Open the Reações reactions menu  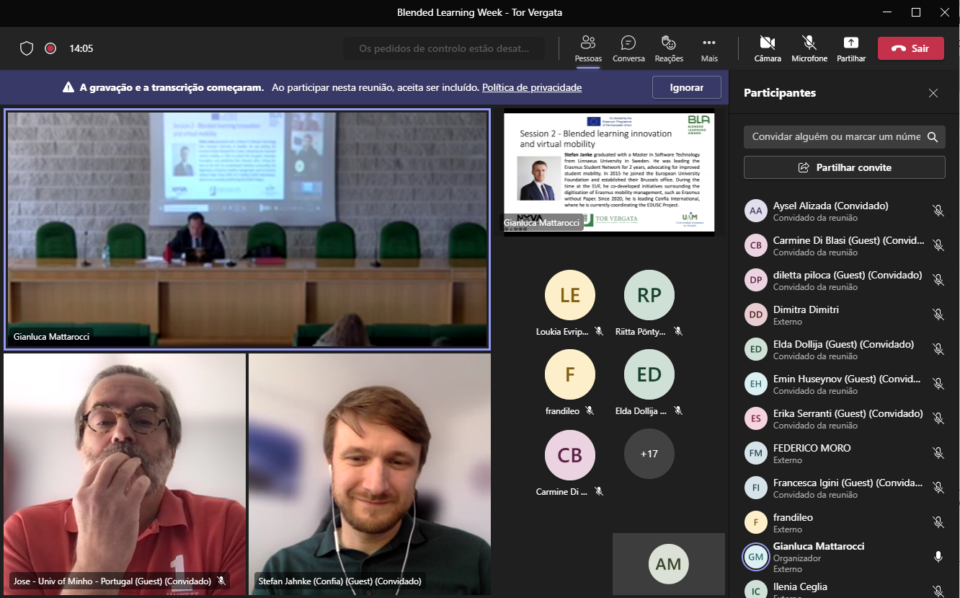[669, 48]
